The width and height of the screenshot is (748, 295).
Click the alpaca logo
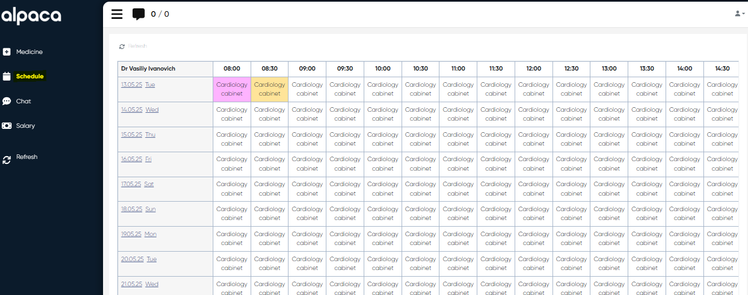[x=31, y=16]
